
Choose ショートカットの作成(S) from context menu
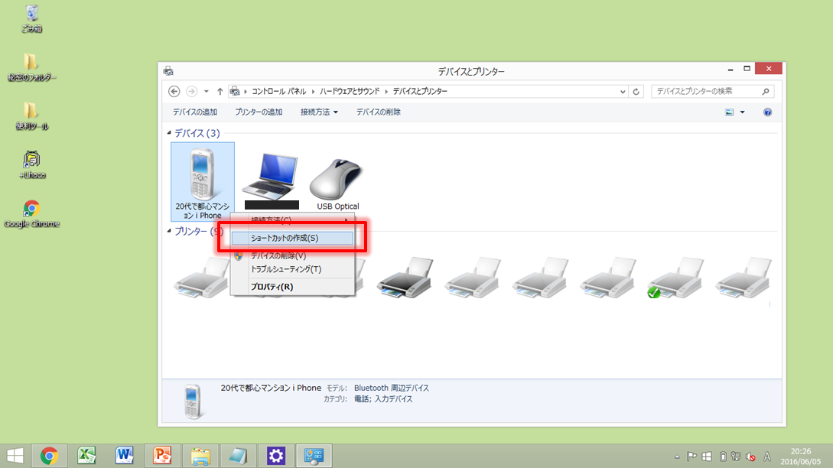coord(285,238)
